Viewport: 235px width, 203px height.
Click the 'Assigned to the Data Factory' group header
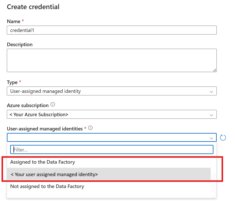(43, 162)
